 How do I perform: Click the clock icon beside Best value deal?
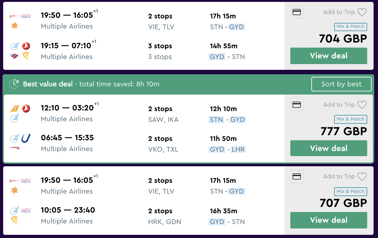coord(14,84)
